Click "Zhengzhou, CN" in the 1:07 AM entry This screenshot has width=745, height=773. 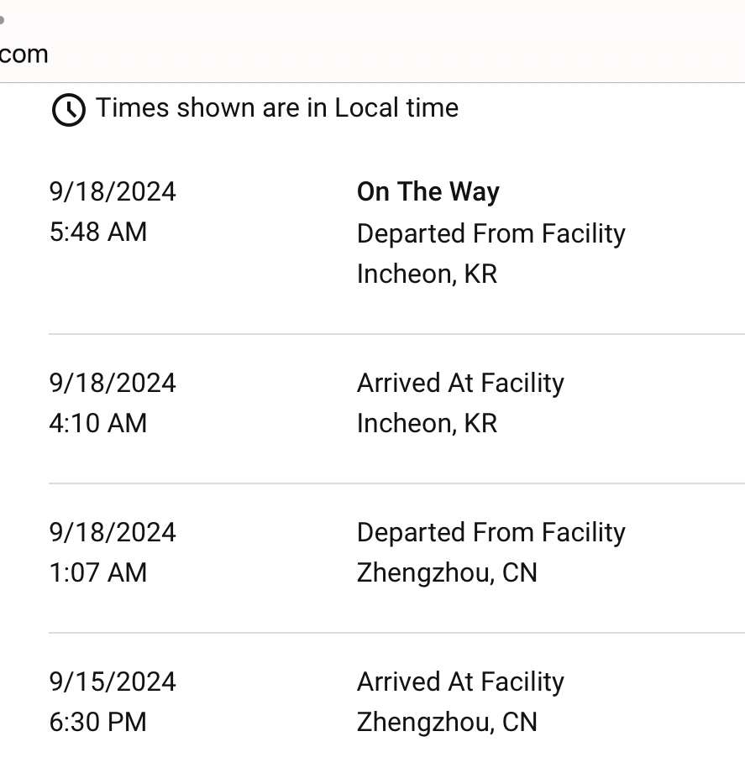pos(447,573)
